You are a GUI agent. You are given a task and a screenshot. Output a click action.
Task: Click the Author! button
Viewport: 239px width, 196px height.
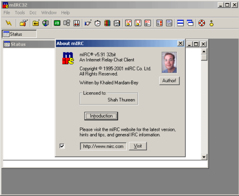169,81
